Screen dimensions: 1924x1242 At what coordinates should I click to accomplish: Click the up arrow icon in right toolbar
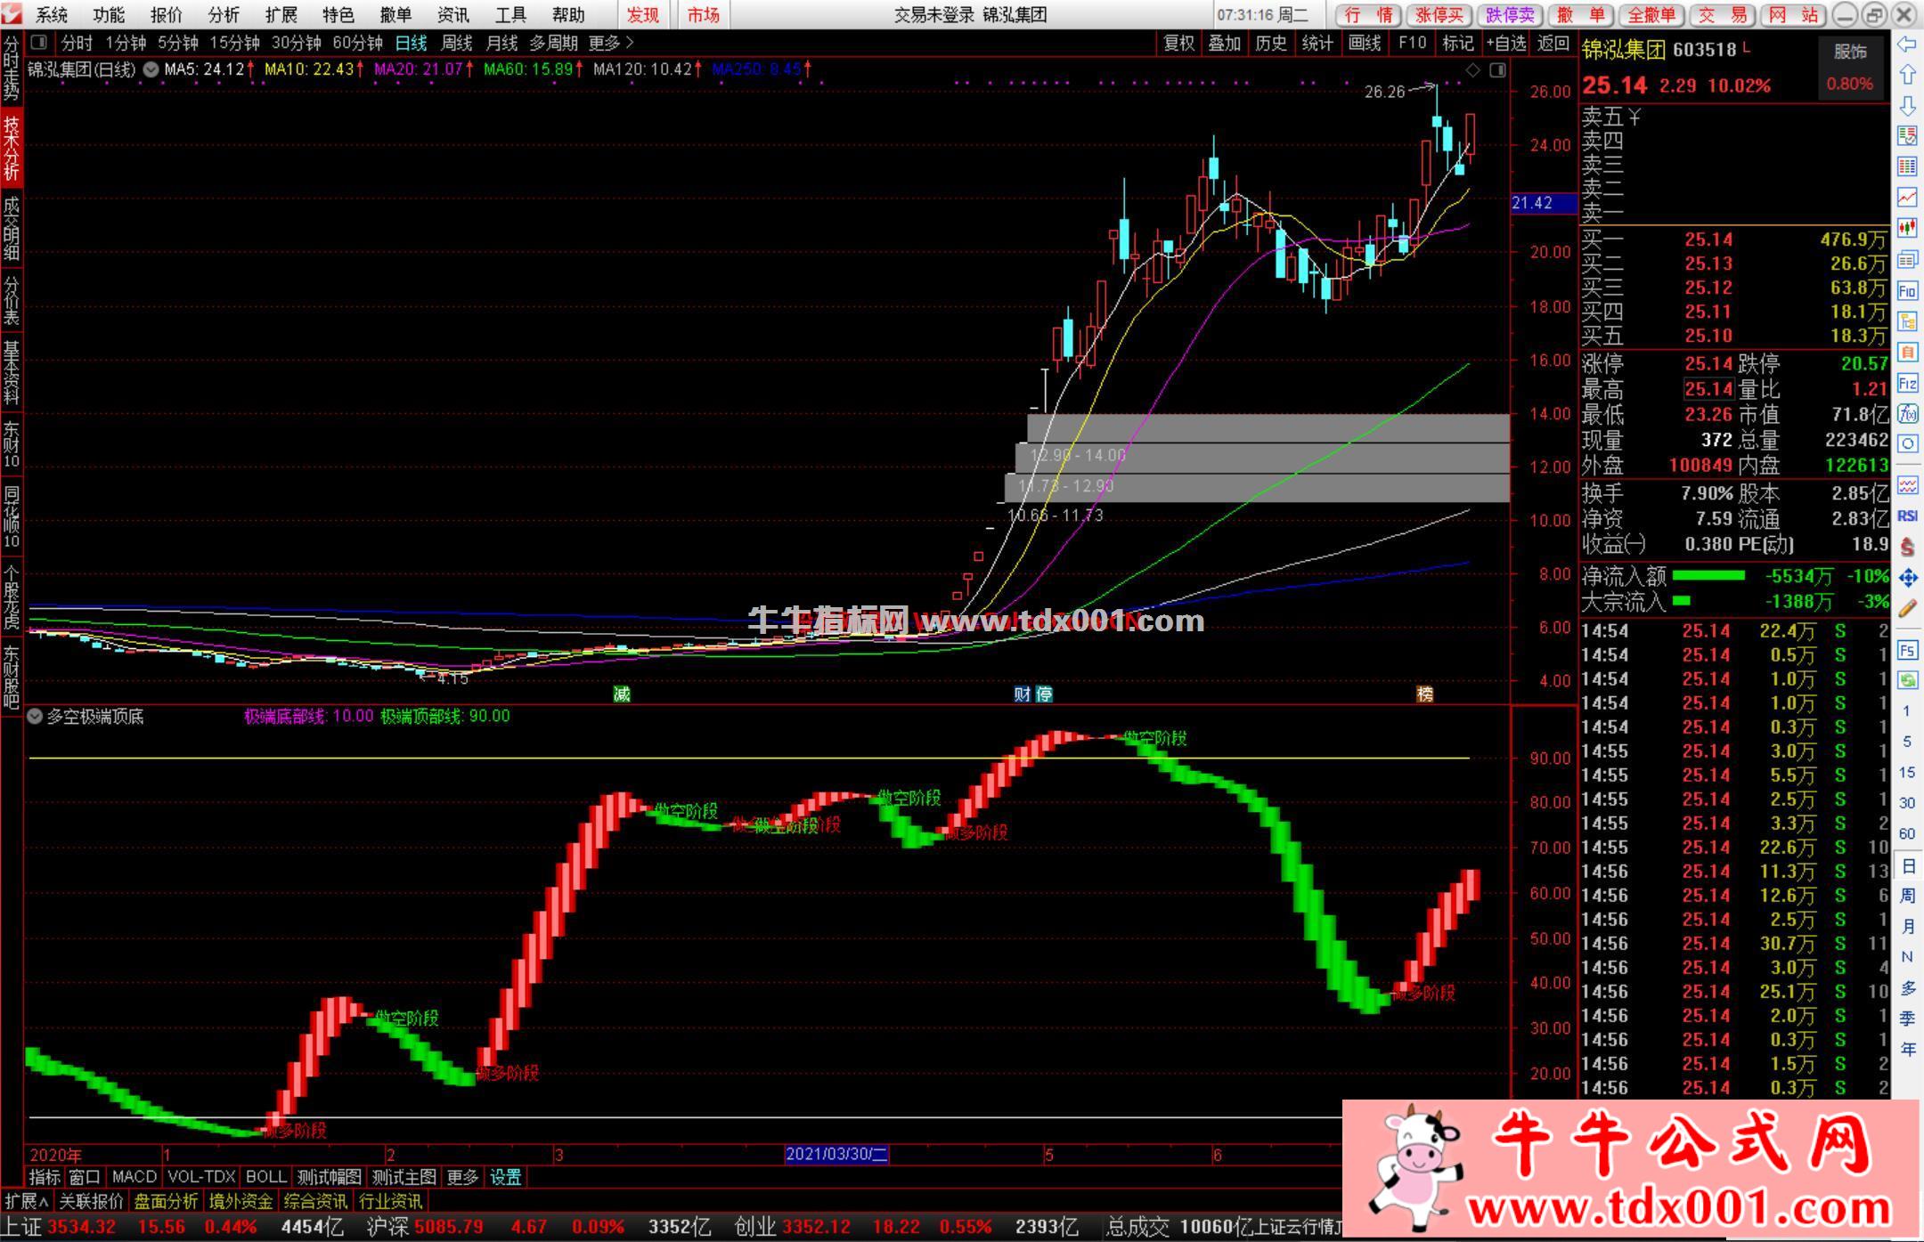(x=1907, y=75)
